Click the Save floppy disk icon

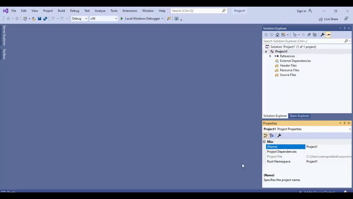click(x=39, y=19)
